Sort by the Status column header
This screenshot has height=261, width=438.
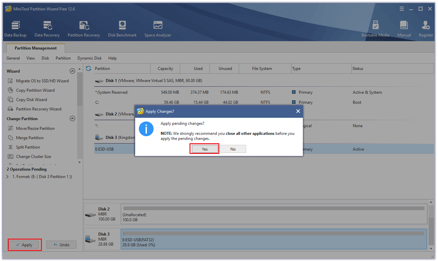pyautogui.click(x=392, y=69)
